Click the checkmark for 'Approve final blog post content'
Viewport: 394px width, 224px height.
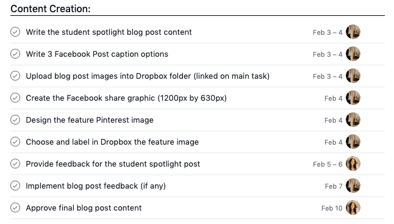pyautogui.click(x=15, y=208)
